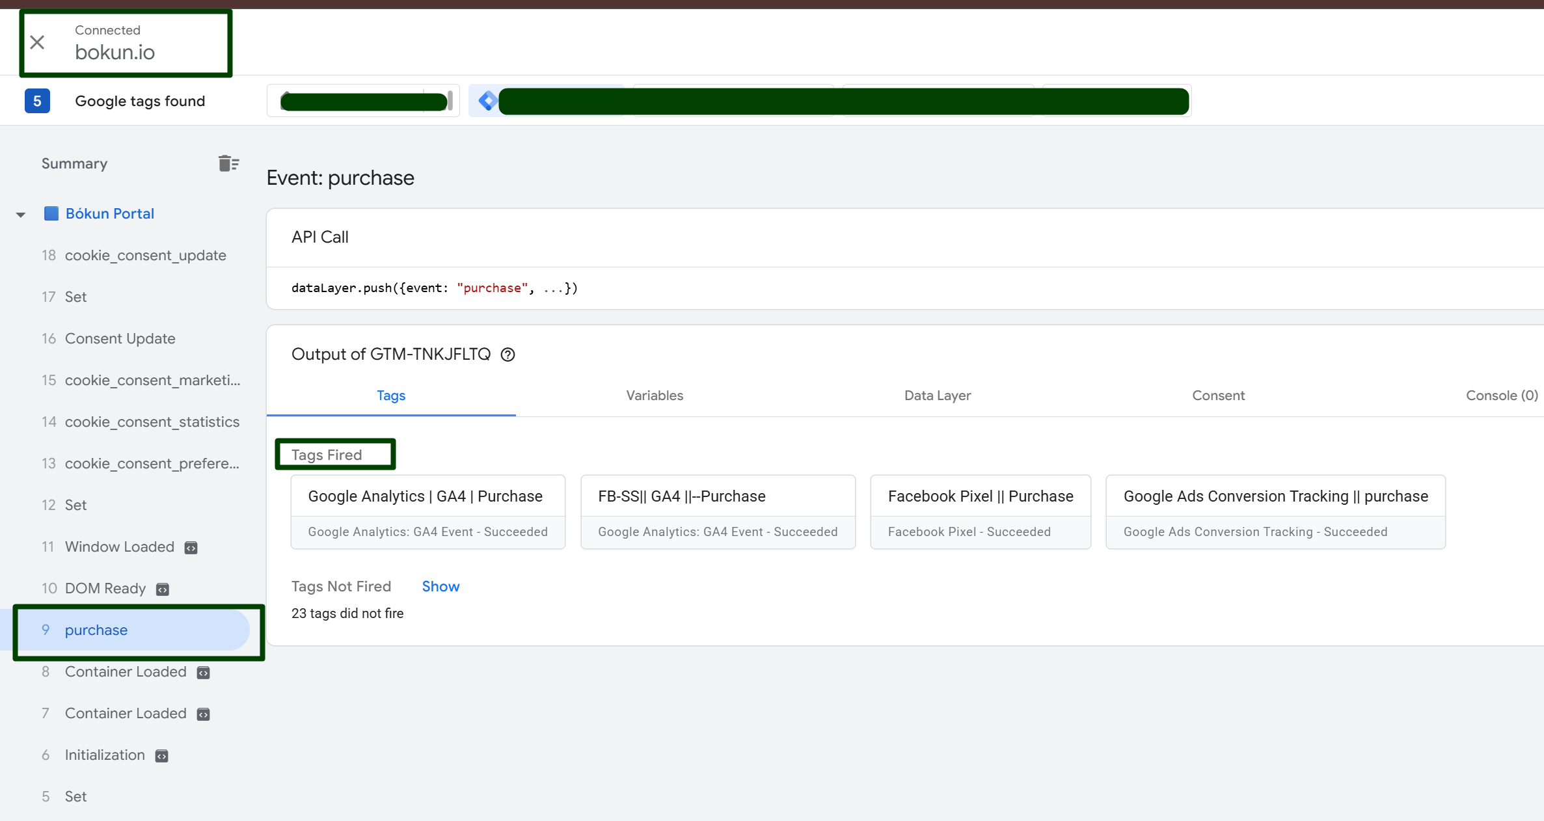Click the code icon next to Initialization
Screen dimensions: 1544x821
161,756
